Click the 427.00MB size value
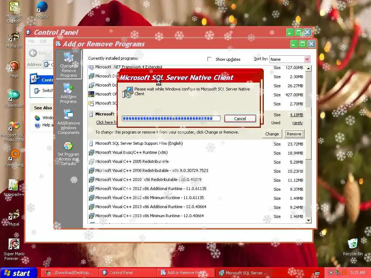 click(294, 95)
